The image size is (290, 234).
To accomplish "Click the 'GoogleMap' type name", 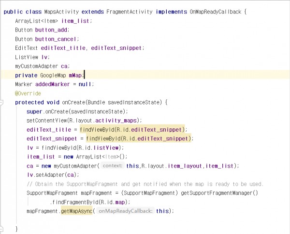I will [53, 76].
